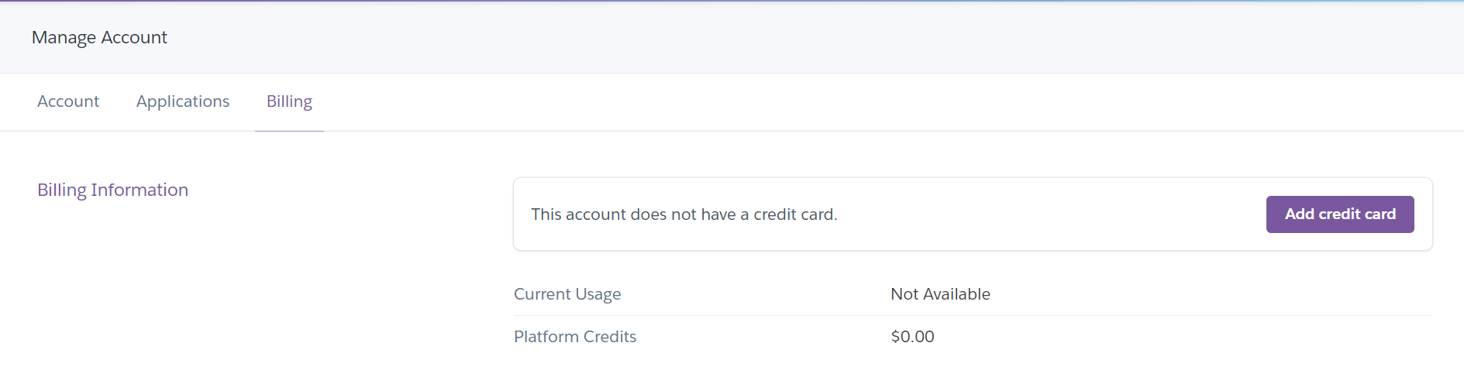Switch to the Applications tab
This screenshot has width=1464, height=384.
click(x=183, y=101)
